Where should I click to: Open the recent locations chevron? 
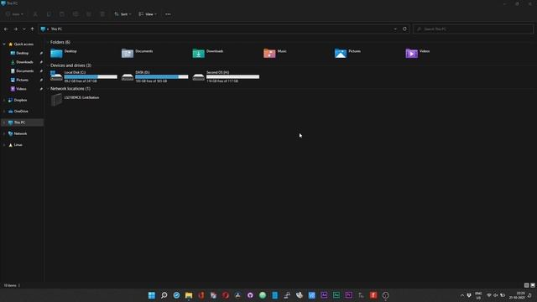click(x=24, y=29)
